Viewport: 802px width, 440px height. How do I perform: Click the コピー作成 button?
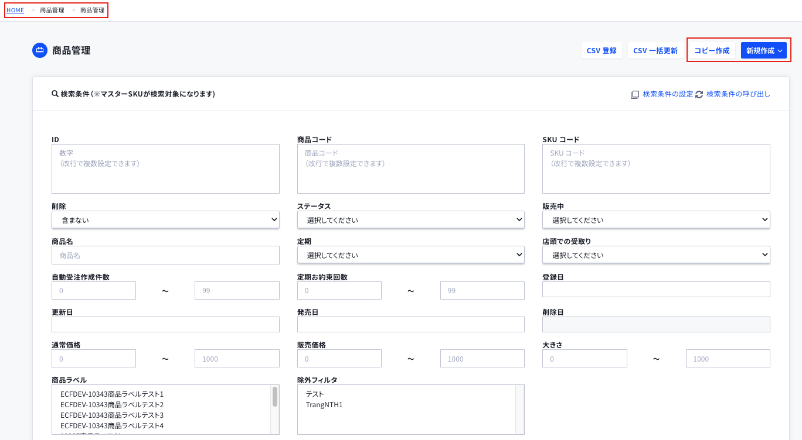pos(712,50)
